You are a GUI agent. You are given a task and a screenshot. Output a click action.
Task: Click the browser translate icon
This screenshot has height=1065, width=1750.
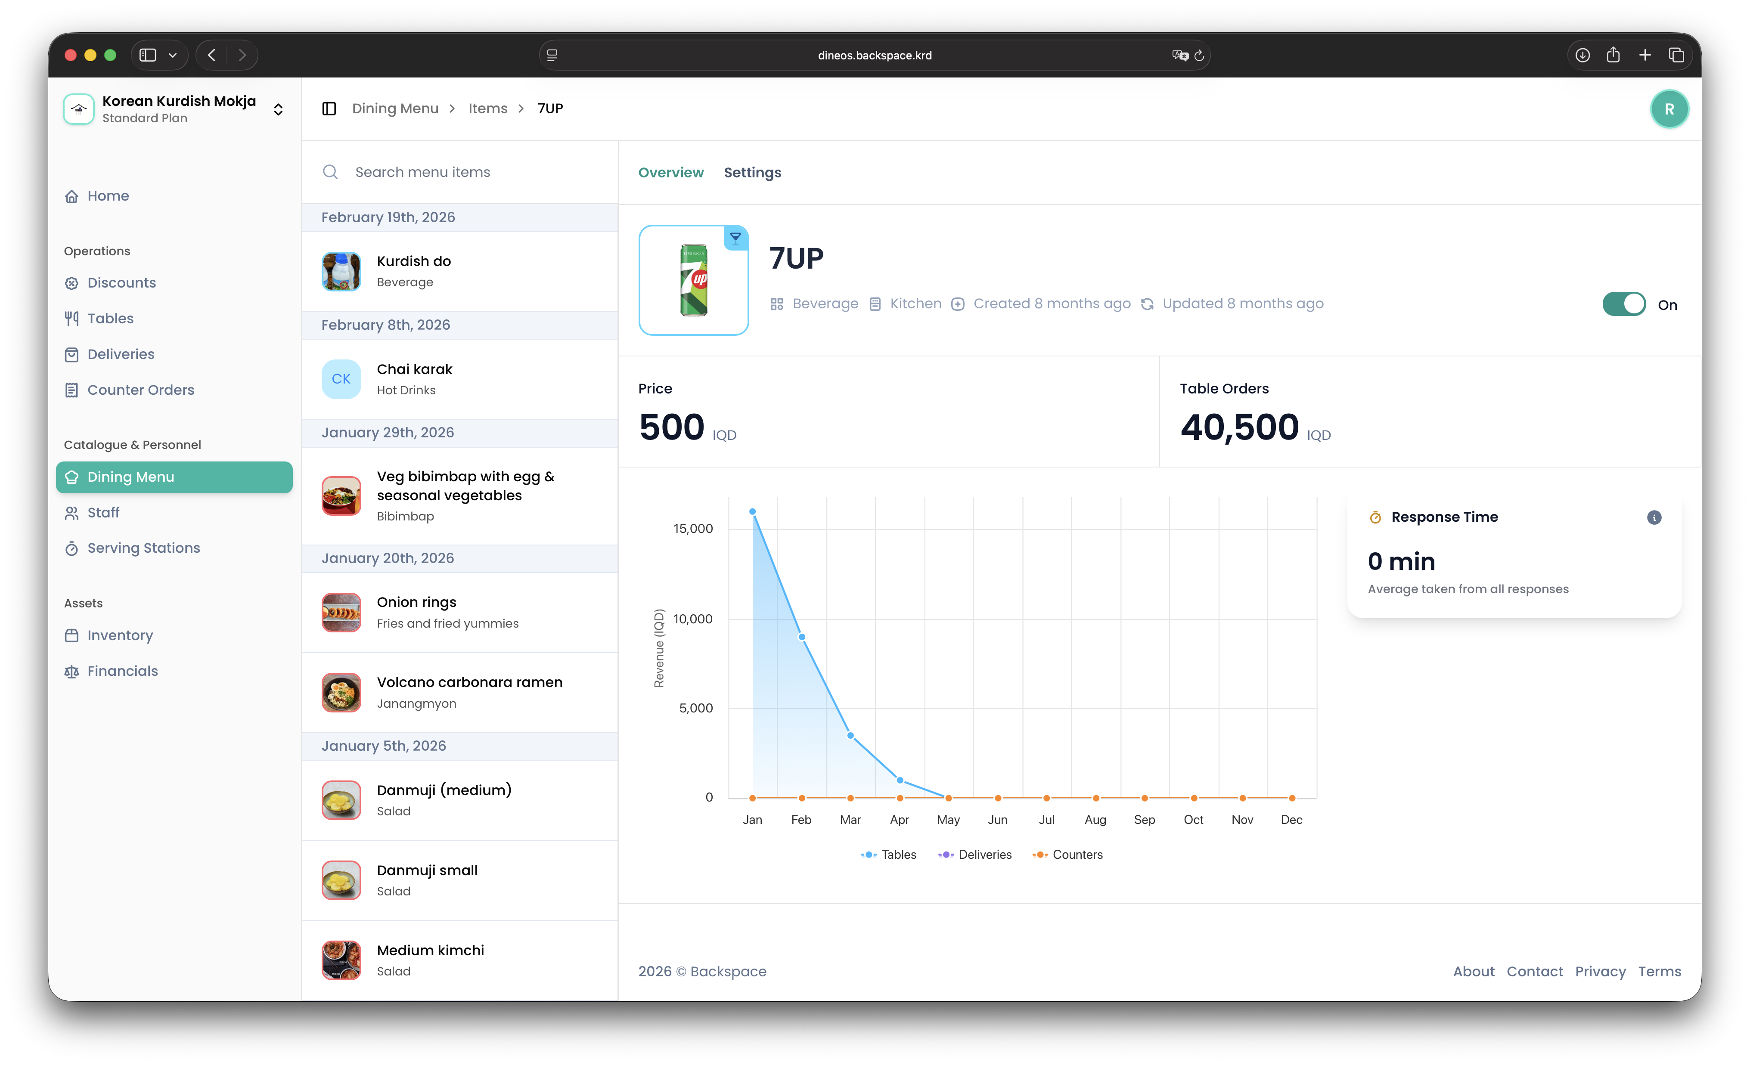point(1180,56)
